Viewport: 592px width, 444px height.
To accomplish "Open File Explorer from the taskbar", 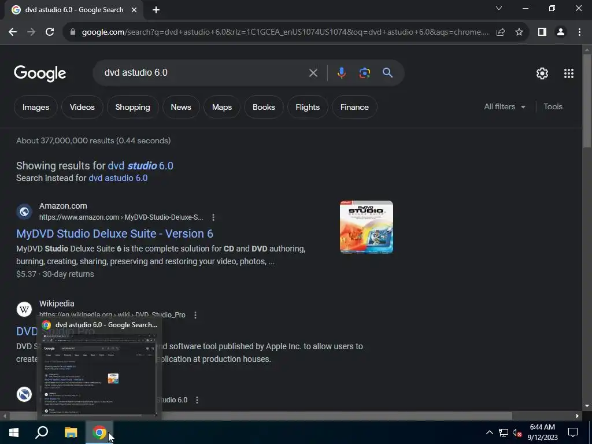I will point(71,432).
